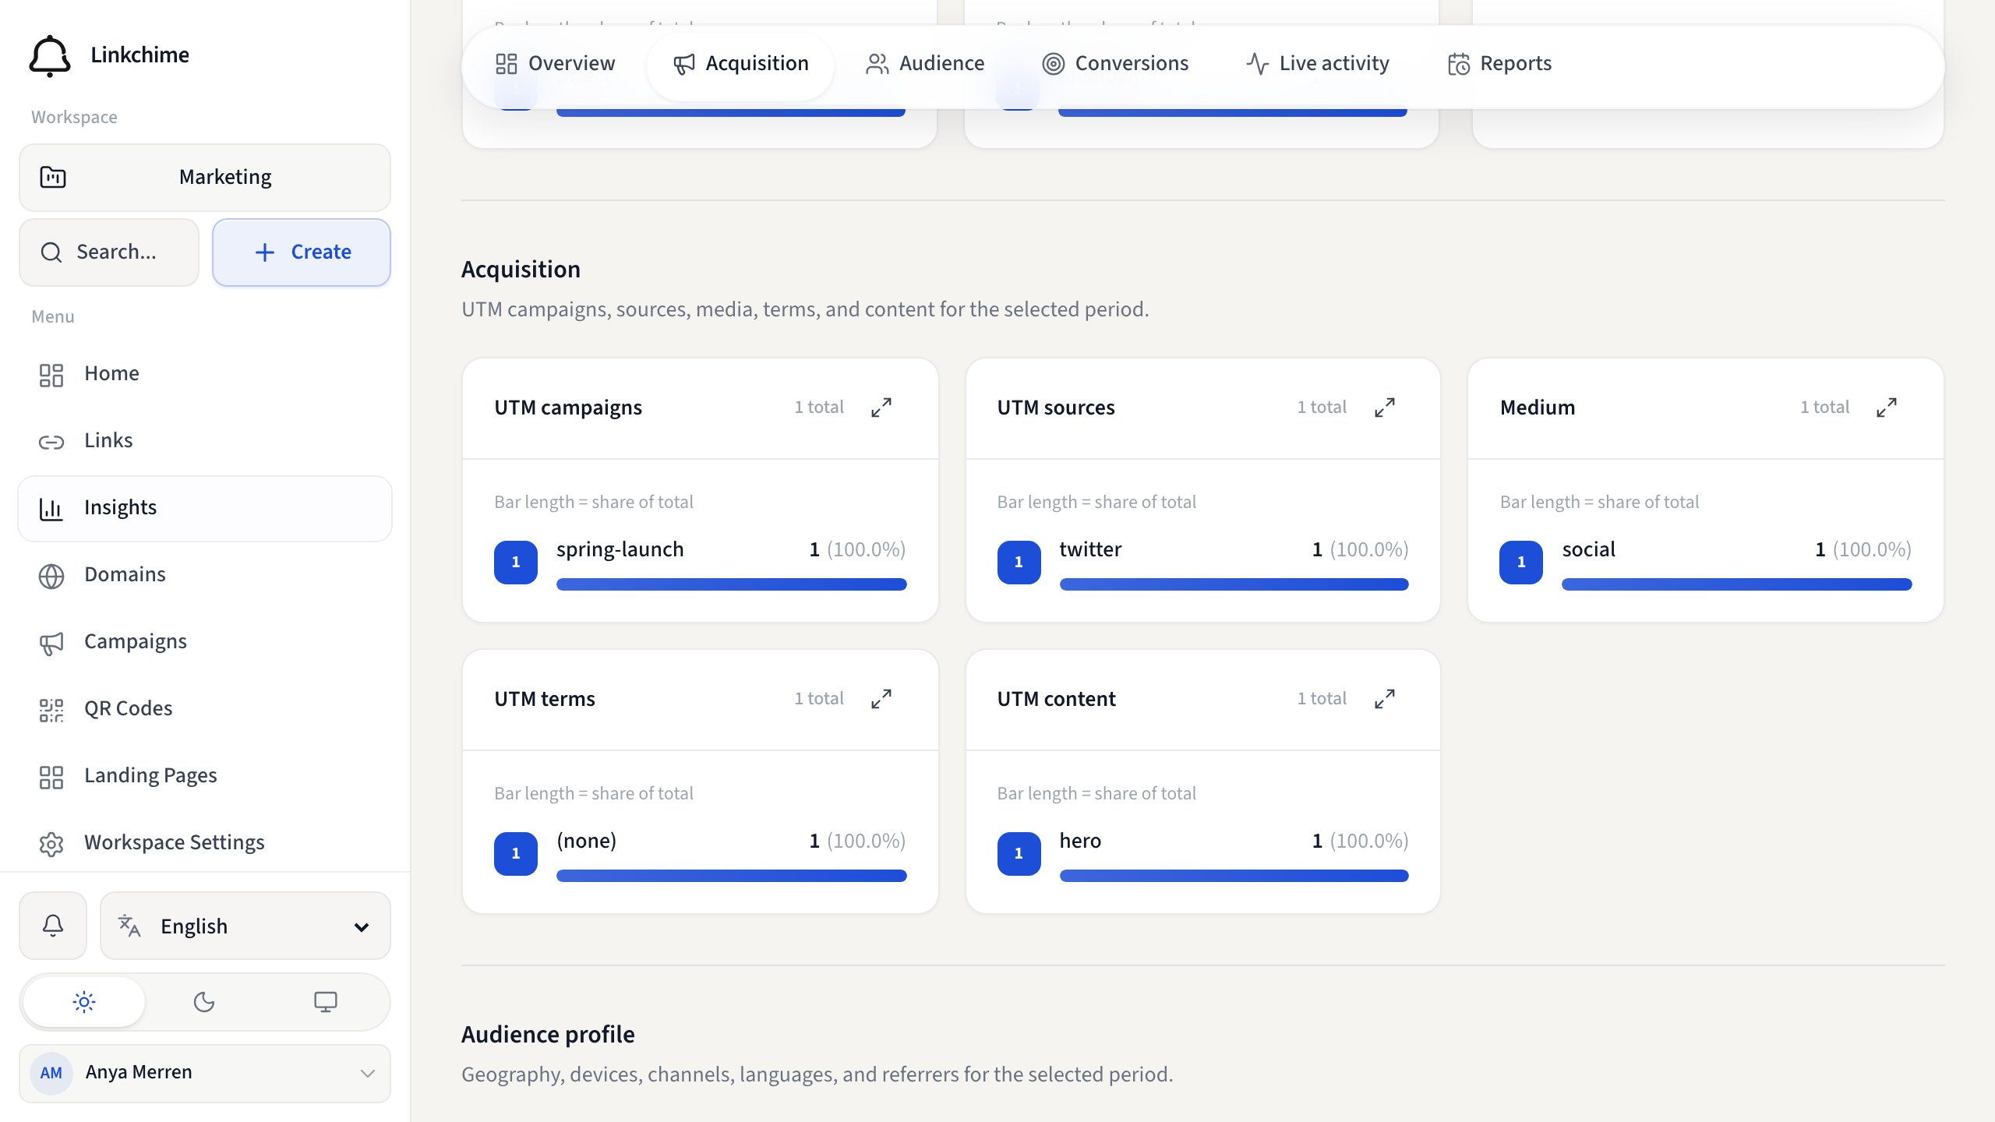Navigate to QR Codes
Screen dimensions: 1995x1122
(205, 709)
